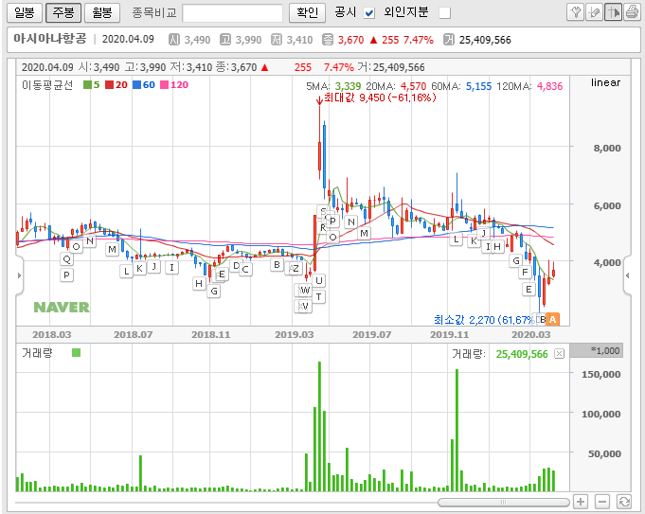Open disclosure marker T
Screen dimensions: 645x514
pyautogui.click(x=319, y=296)
